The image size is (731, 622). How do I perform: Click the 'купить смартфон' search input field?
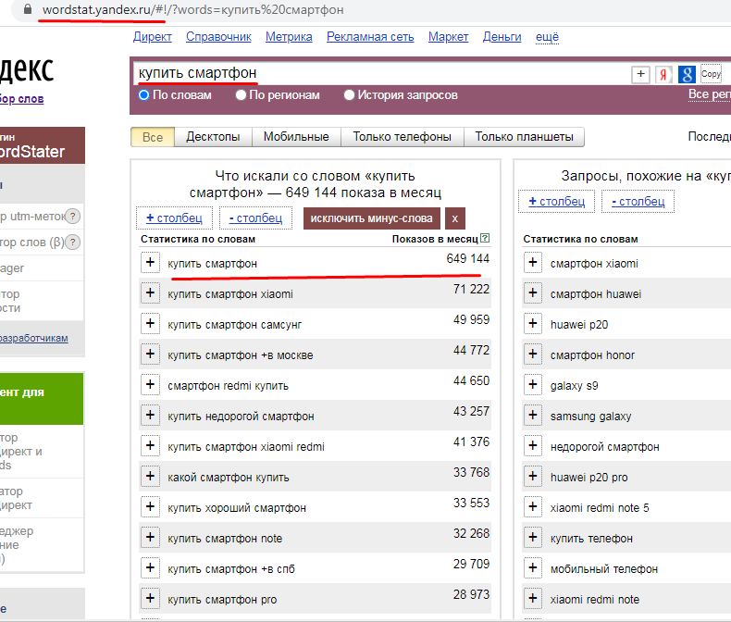[380, 74]
